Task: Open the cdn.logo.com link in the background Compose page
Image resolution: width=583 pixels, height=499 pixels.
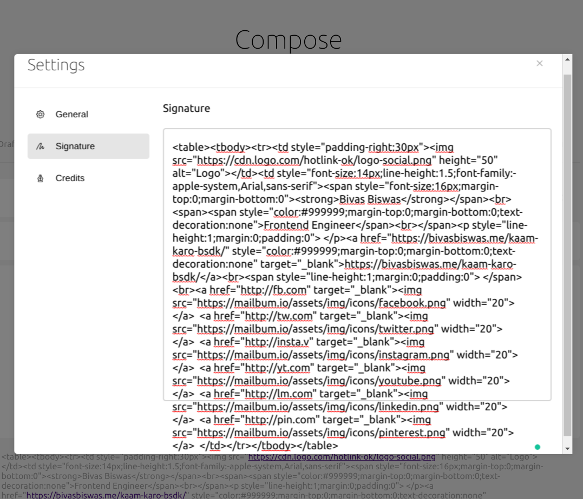Action: [342, 457]
